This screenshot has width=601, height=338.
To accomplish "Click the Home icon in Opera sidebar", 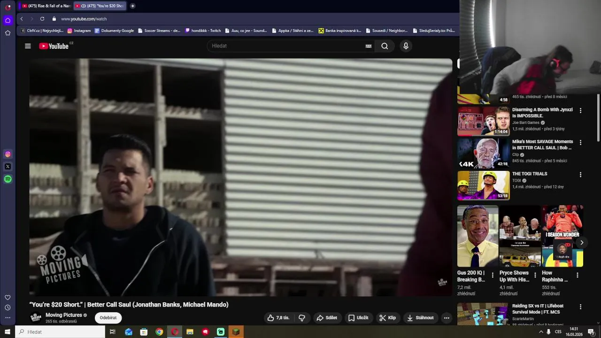I will 8,20.
